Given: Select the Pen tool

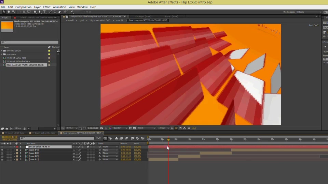Looking at the screenshot, I should [40, 12].
